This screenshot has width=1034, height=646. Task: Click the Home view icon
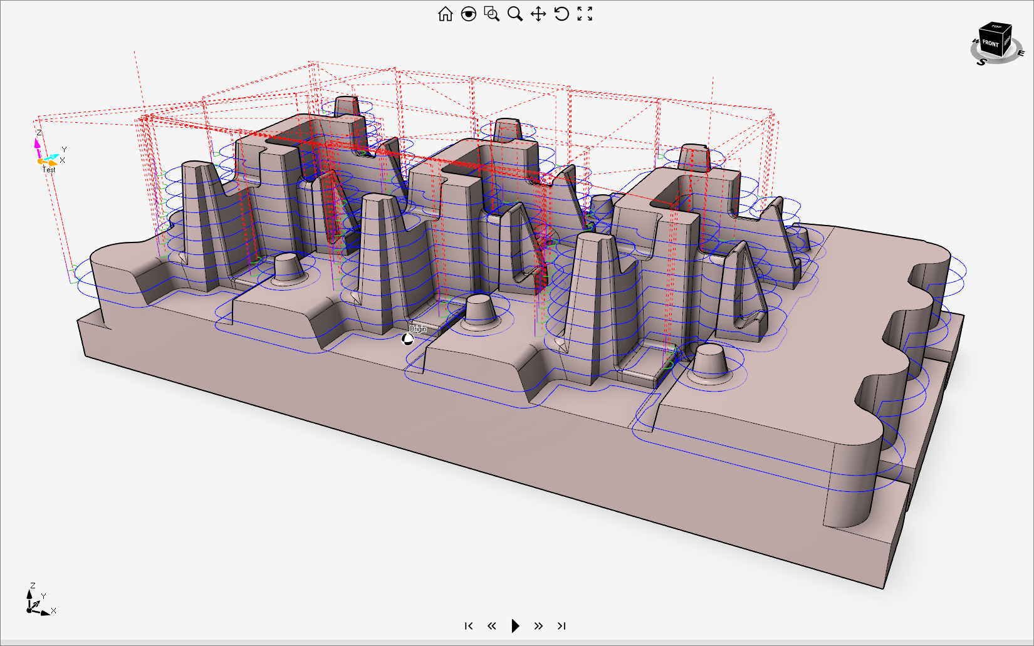[445, 14]
